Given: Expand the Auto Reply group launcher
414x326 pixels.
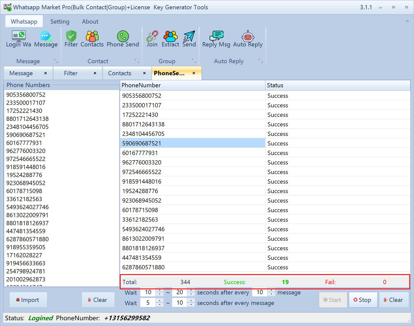Looking at the screenshot, I should coord(260,61).
